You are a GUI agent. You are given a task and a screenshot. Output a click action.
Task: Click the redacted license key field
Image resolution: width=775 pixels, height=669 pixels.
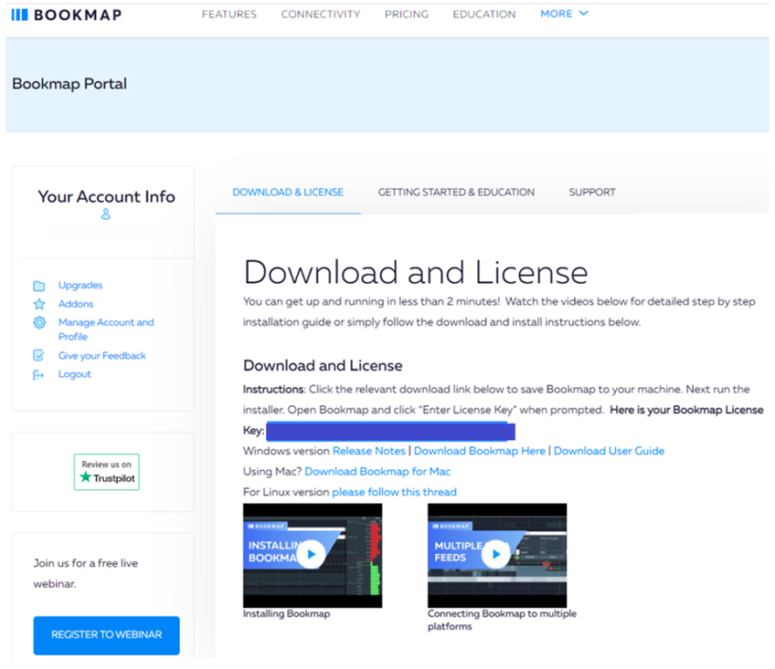tap(390, 431)
